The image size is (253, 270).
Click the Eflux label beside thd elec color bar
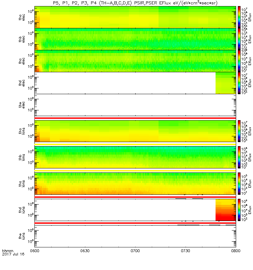point(250,83)
